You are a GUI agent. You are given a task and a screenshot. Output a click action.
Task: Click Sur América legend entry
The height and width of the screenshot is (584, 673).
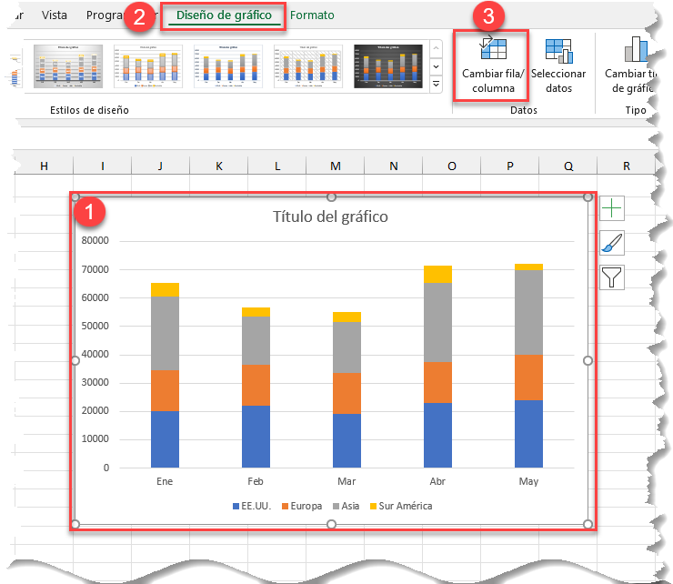(401, 507)
